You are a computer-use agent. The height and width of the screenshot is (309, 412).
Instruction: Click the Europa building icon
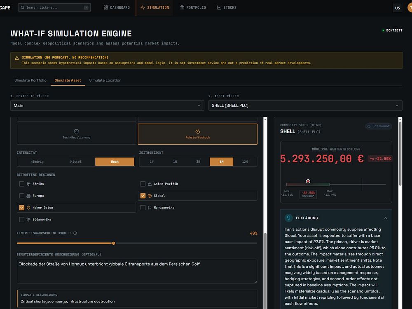point(28,196)
